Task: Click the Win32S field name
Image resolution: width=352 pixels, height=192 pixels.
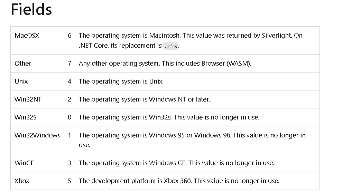Action: tap(25, 117)
